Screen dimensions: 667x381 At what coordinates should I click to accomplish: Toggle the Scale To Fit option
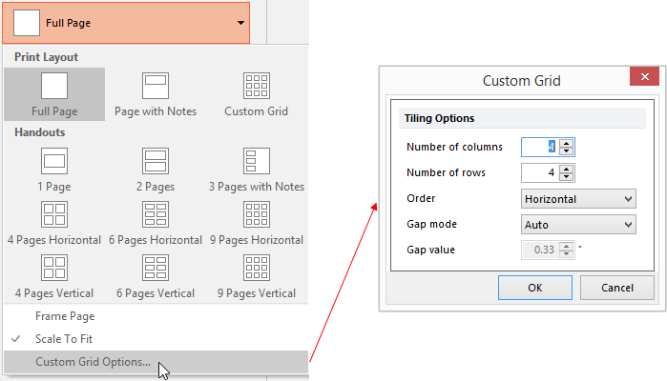[65, 338]
